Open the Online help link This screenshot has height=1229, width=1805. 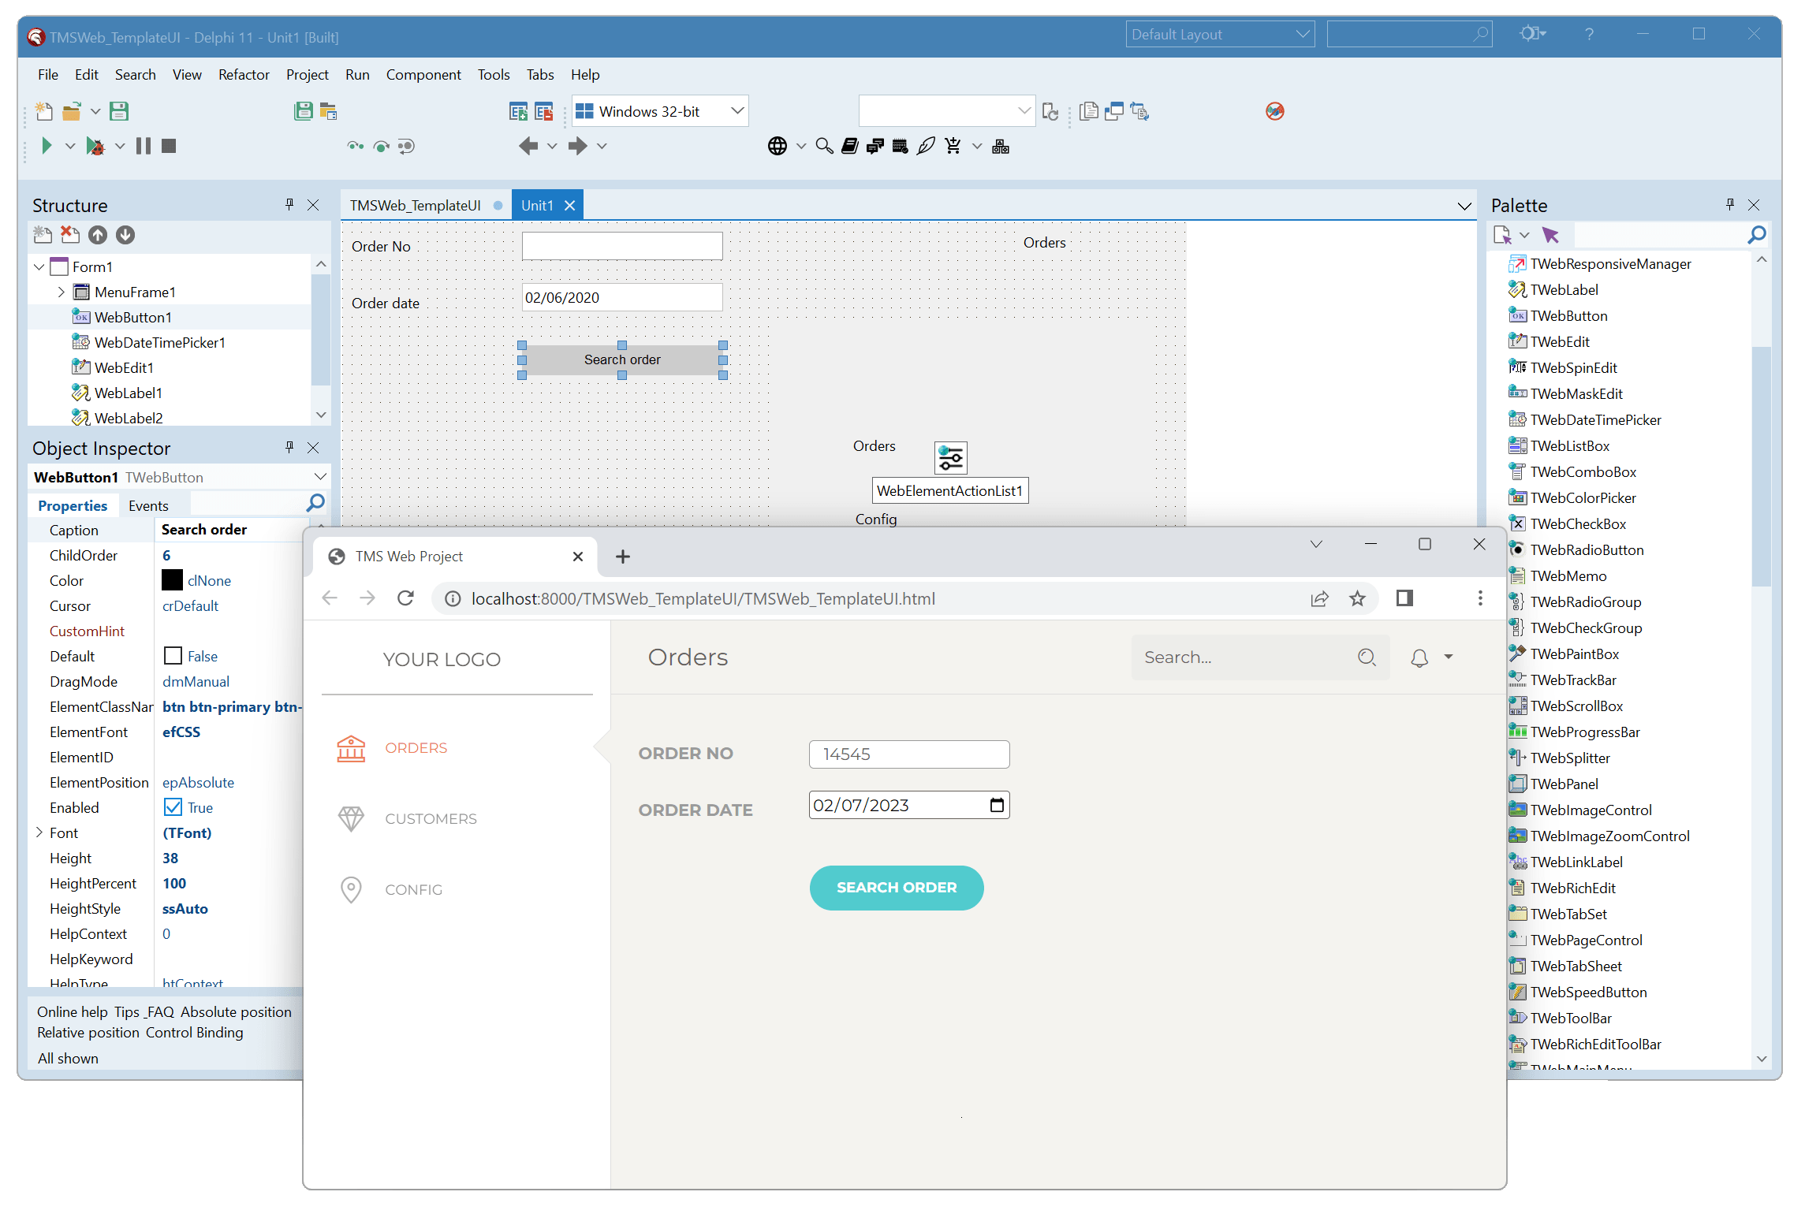71,1011
